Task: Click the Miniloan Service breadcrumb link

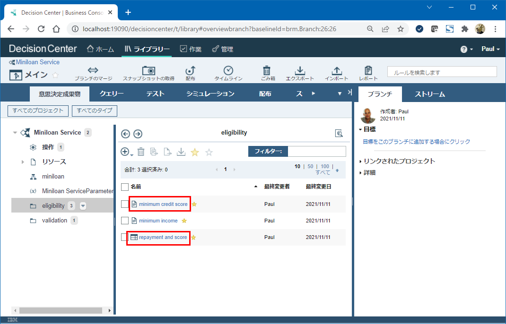Action: coord(38,62)
